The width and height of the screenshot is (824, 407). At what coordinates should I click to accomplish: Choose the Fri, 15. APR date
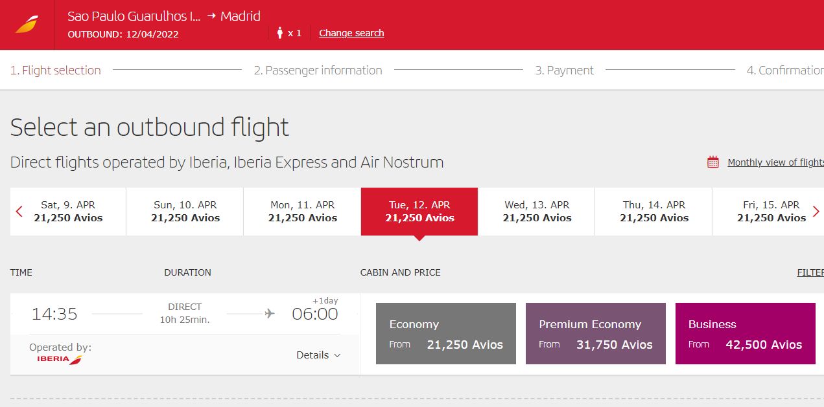pos(771,212)
